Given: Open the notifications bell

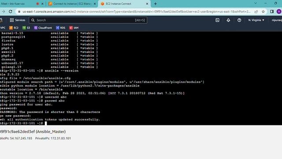Looking at the screenshot, I should [228, 20].
